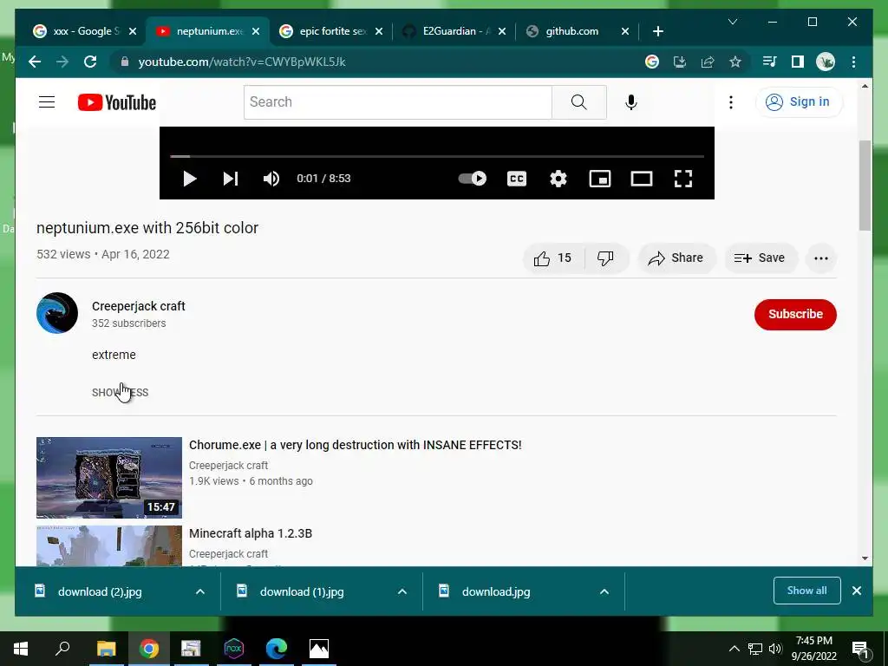Switch to theater mode
This screenshot has width=888, height=666.
tap(642, 179)
